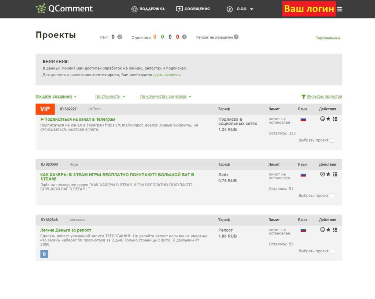This screenshot has width=375, height=299.
Task: Check Выбрать проект for Telegram subscription project
Action: pos(332,141)
